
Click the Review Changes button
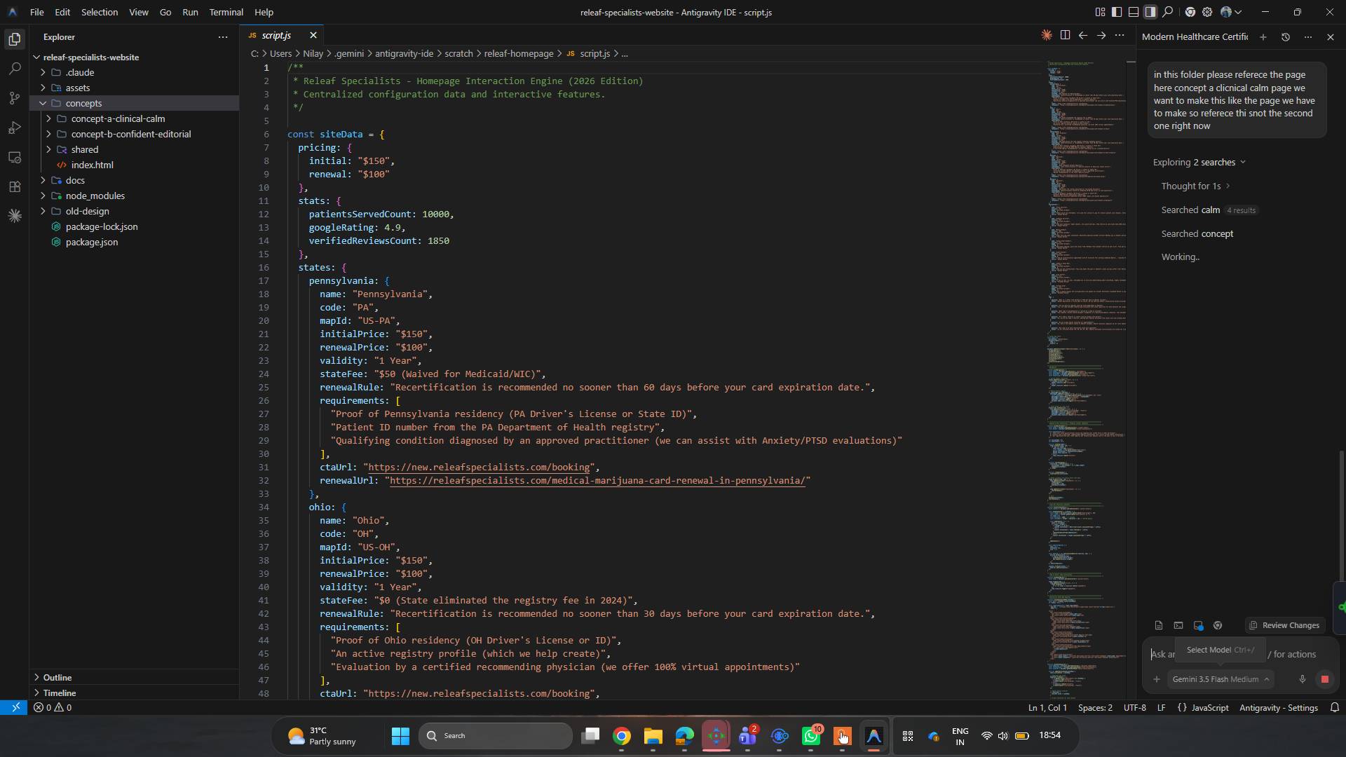point(1284,625)
